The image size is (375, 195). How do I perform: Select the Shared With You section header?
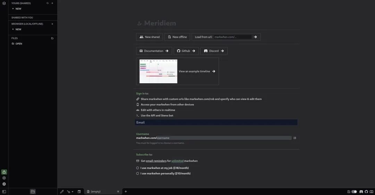coord(22,17)
